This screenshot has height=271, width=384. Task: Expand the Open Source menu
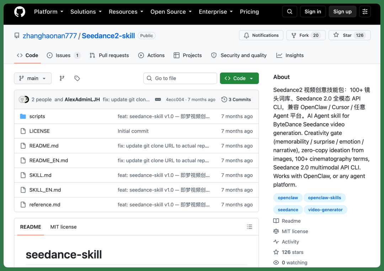tap(171, 12)
